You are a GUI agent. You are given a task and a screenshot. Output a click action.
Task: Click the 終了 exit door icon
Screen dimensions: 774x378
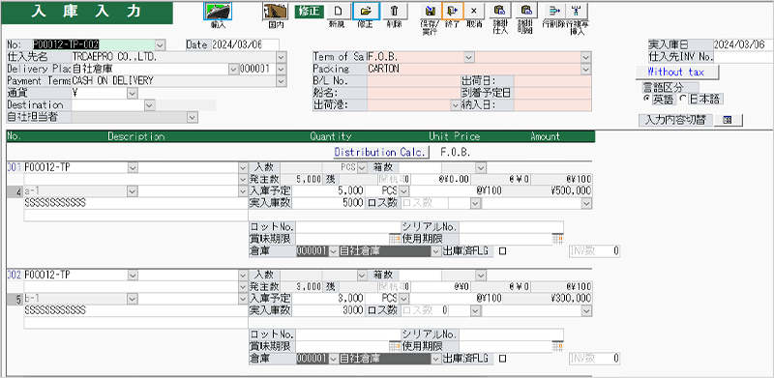(x=452, y=11)
